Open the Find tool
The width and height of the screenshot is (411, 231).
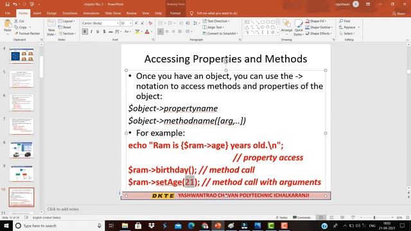pos(345,21)
